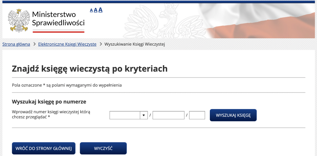Click the heading Znajdź księgę wieczystą po kryteriach

point(90,69)
